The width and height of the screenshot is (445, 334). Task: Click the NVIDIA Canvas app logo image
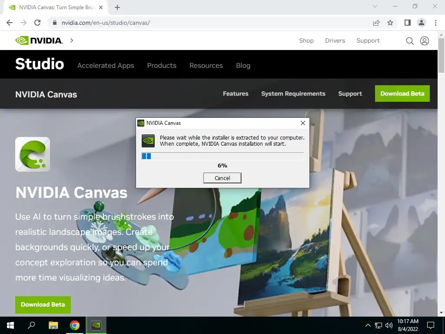coord(33,154)
